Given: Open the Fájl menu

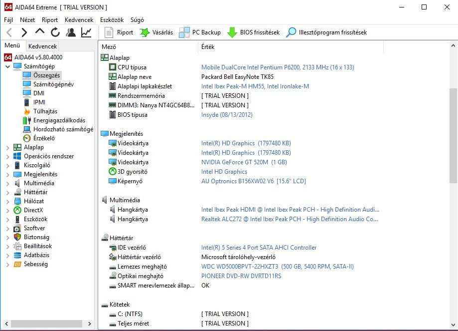Looking at the screenshot, I should click(x=8, y=20).
